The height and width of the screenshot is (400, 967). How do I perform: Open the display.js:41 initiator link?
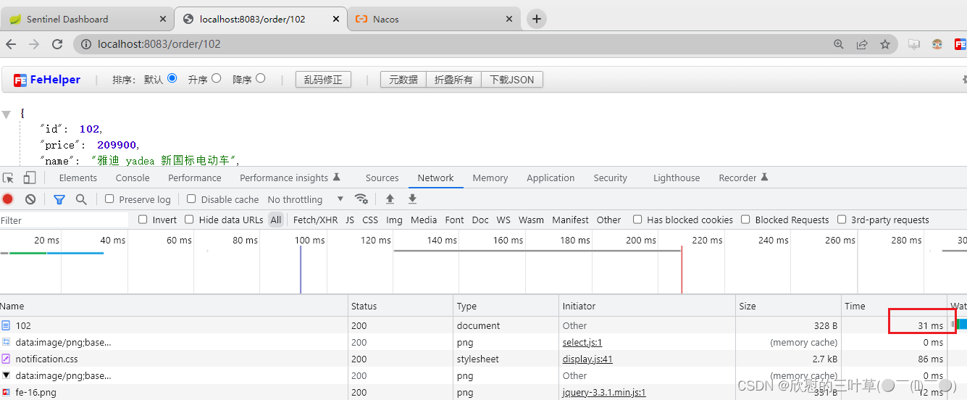pos(587,359)
